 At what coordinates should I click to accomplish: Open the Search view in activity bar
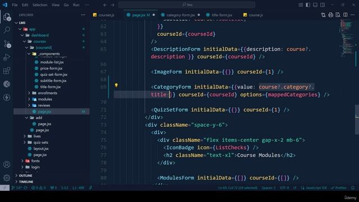pos(7,30)
